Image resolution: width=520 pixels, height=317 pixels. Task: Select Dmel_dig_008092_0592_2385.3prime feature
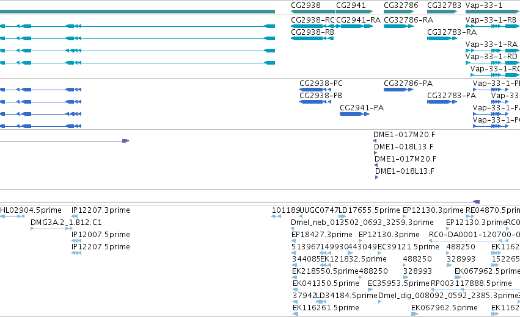tap(449, 296)
